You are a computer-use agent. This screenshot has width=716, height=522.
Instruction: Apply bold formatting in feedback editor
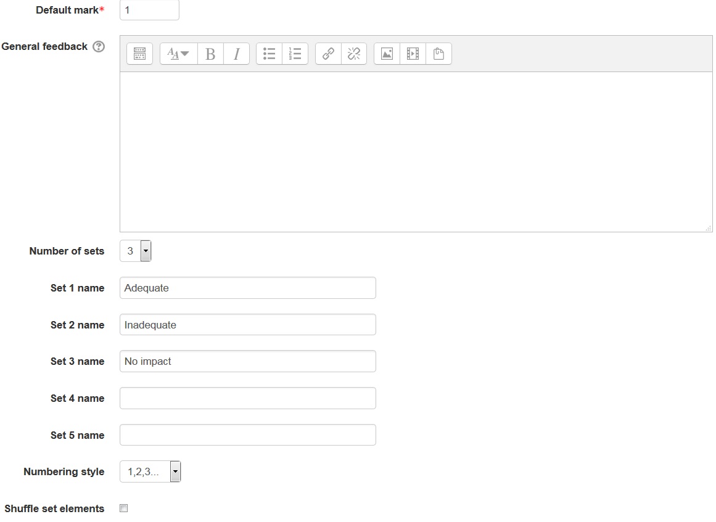click(210, 54)
